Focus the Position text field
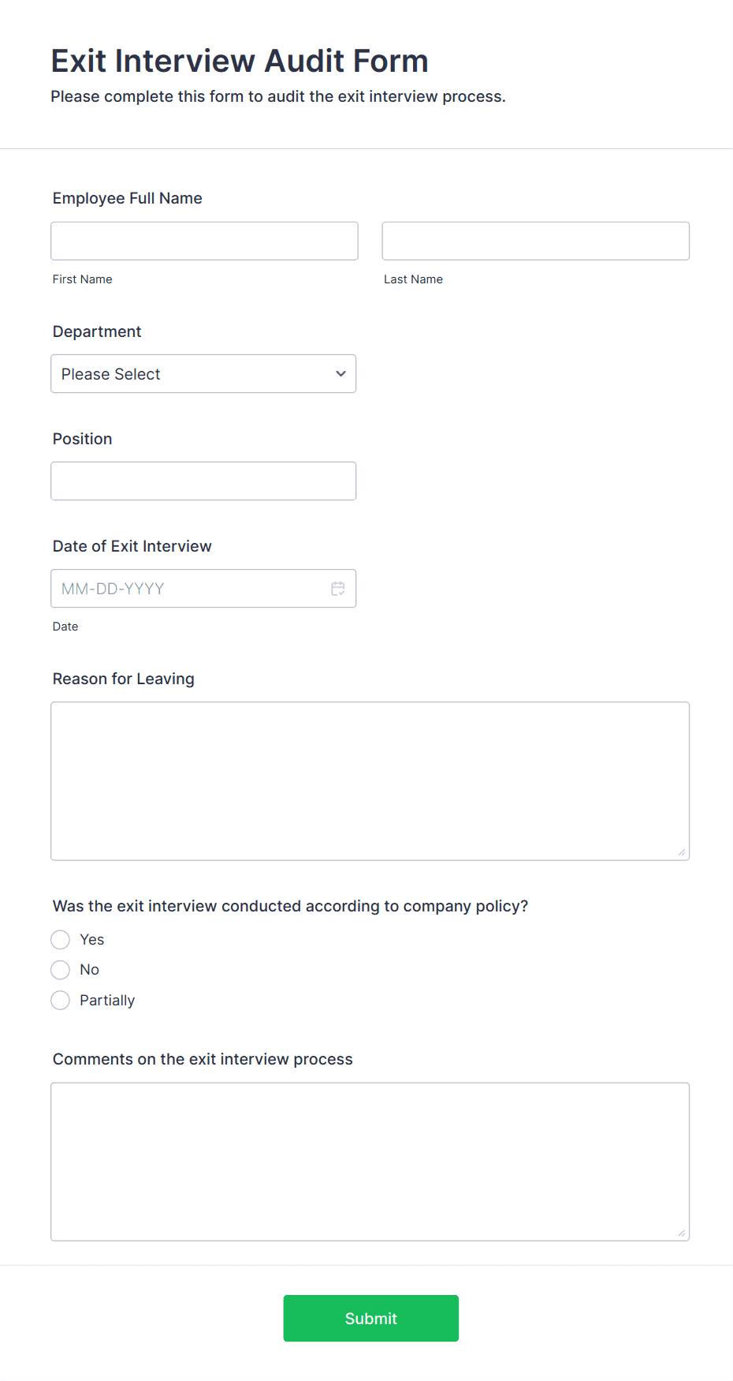The height and width of the screenshot is (1381, 733). pos(203,481)
